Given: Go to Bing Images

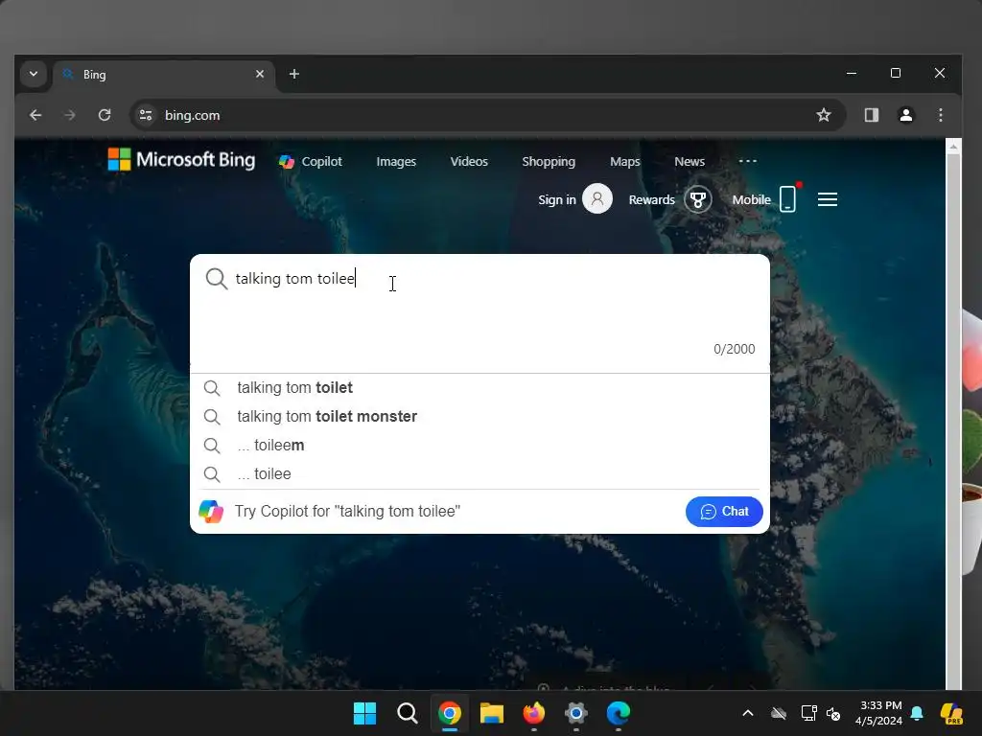Looking at the screenshot, I should pyautogui.click(x=396, y=161).
